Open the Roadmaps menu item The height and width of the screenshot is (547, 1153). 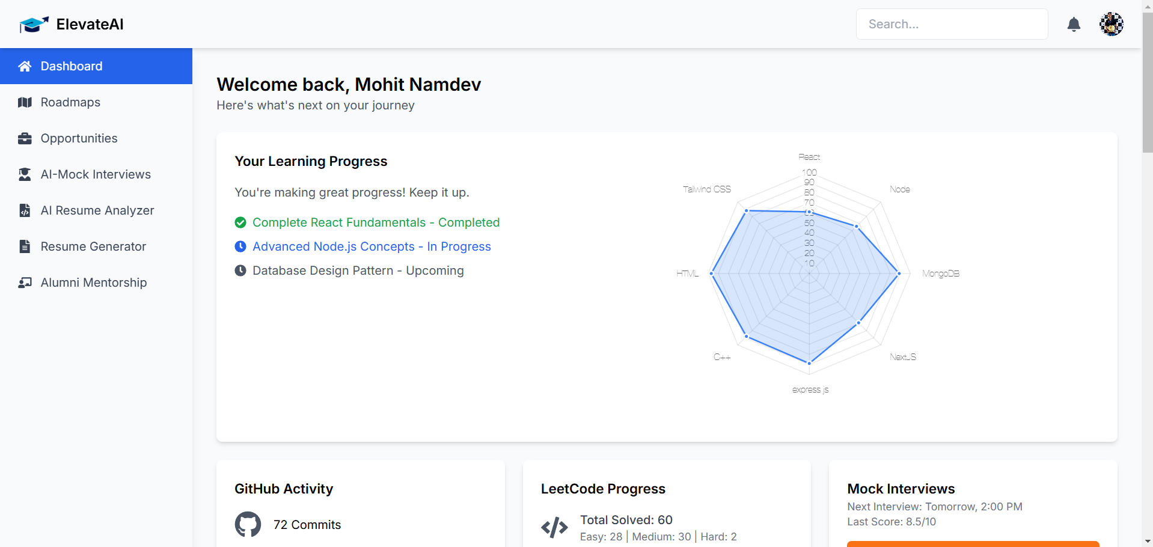click(x=70, y=102)
